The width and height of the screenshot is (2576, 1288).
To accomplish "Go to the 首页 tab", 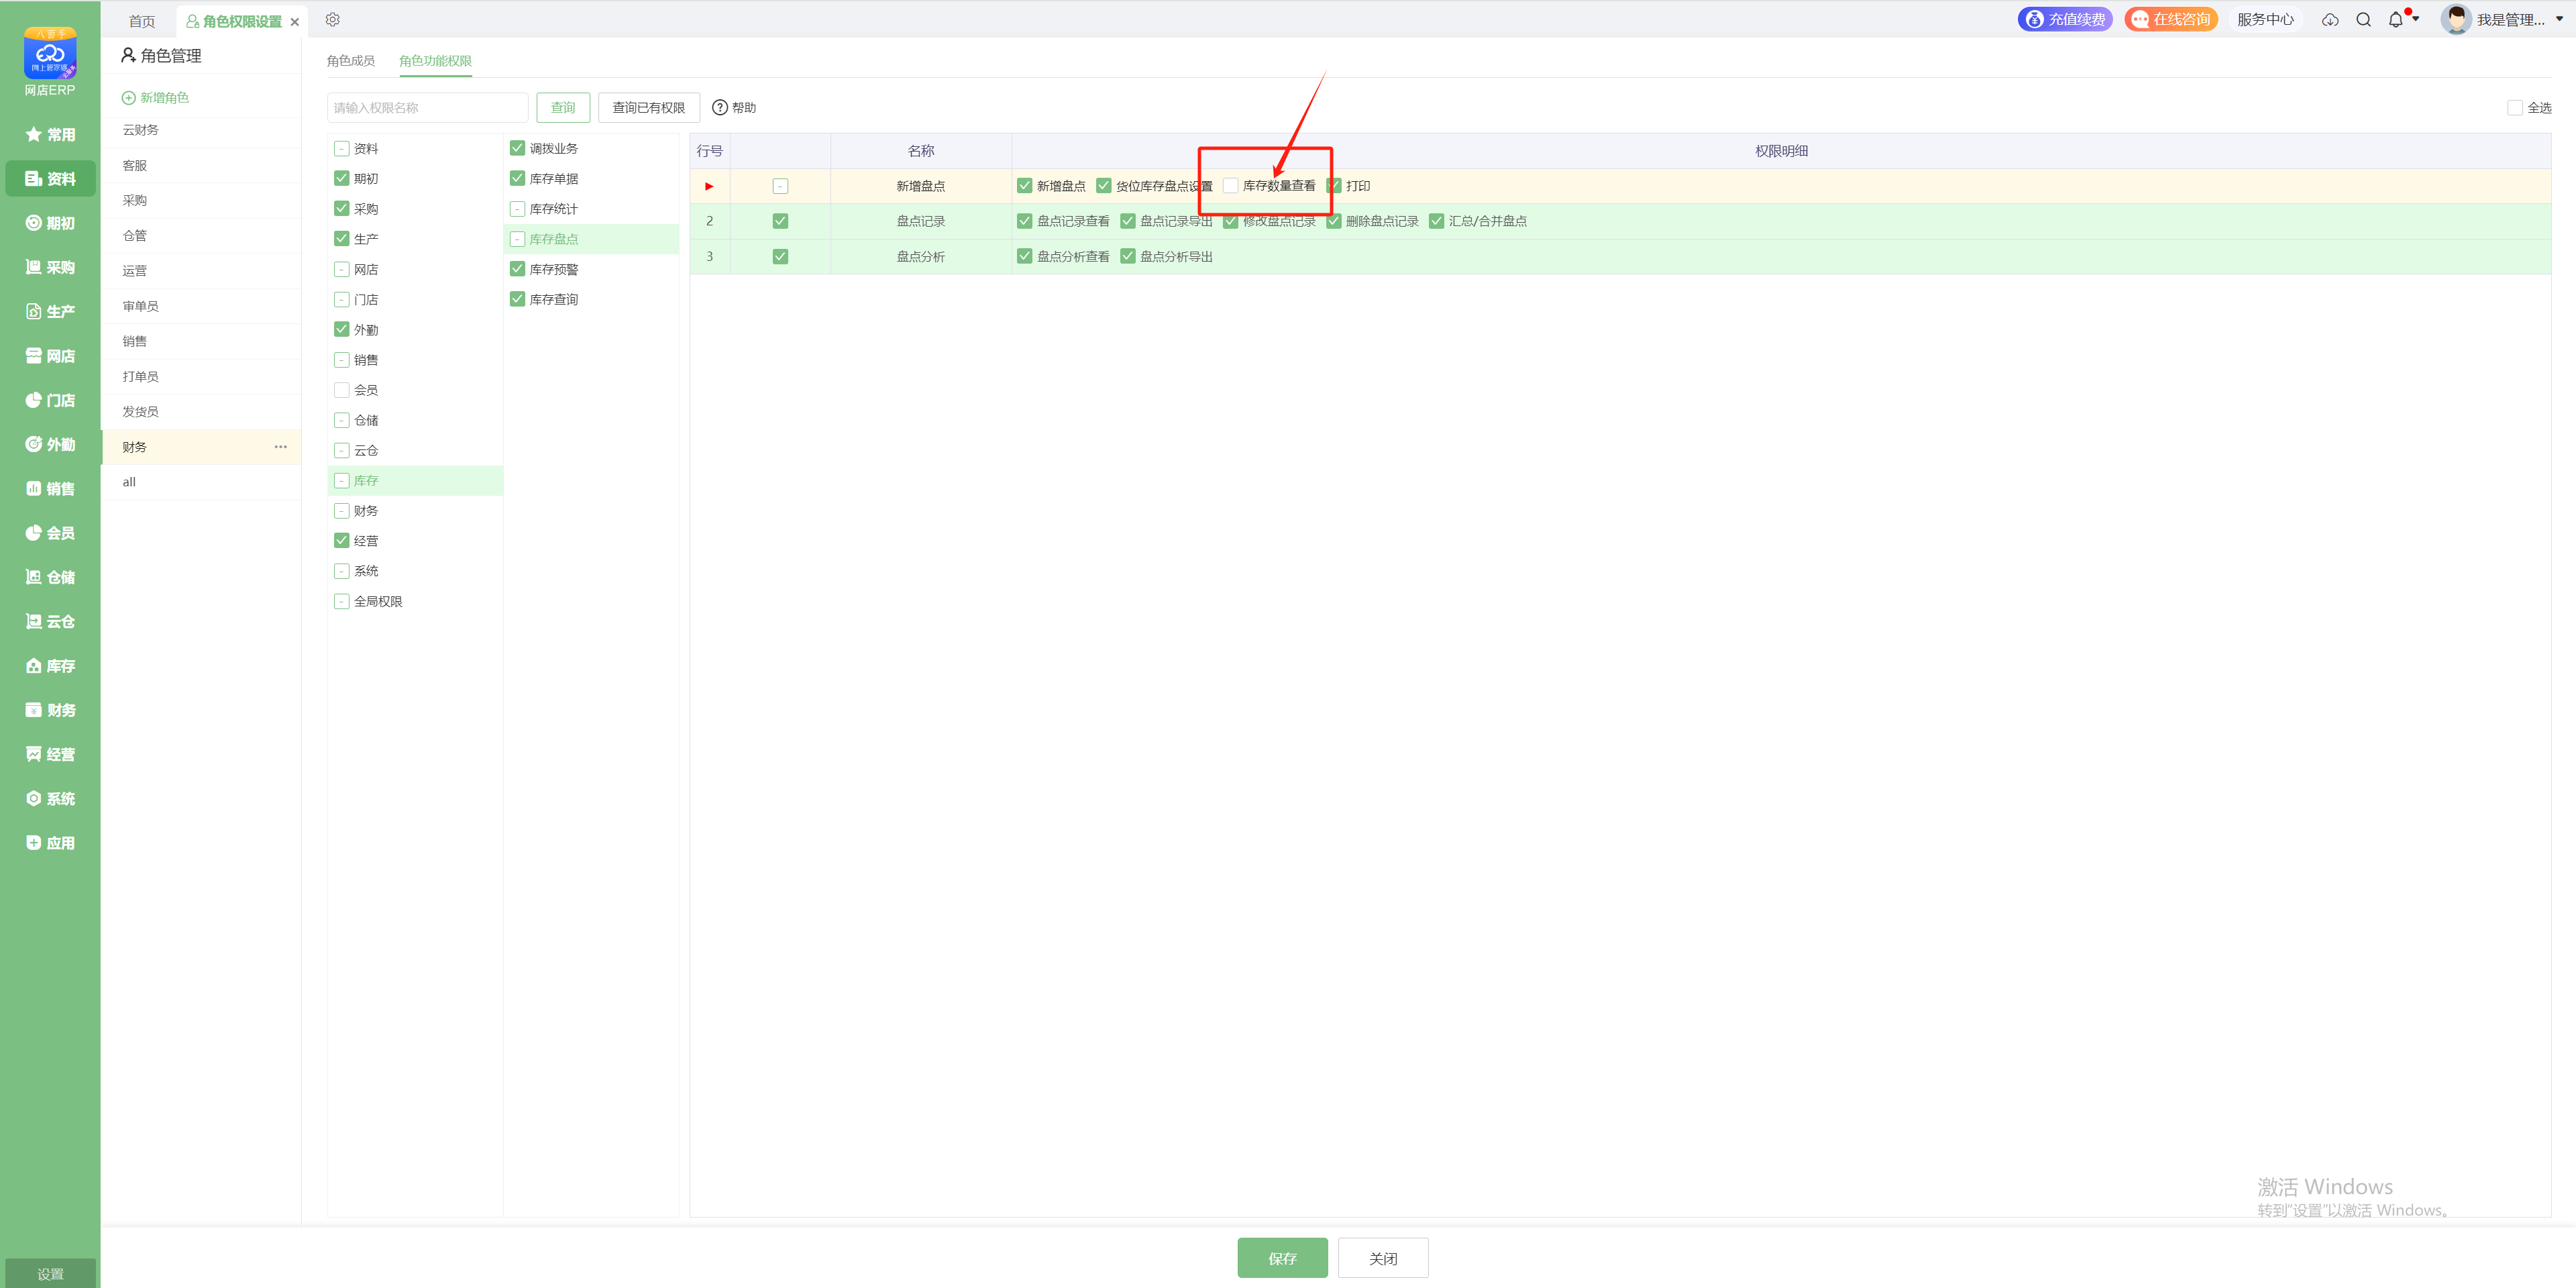I will (x=142, y=21).
